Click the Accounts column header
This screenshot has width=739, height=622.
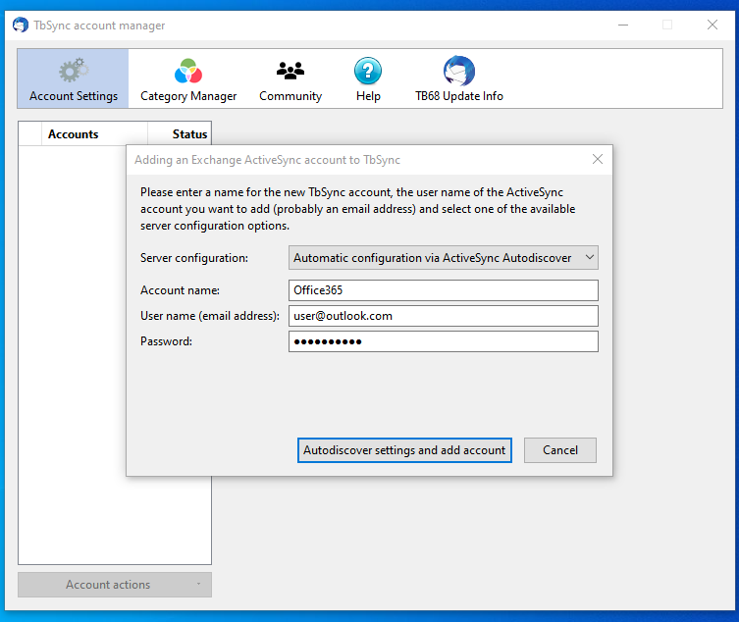[x=94, y=133]
